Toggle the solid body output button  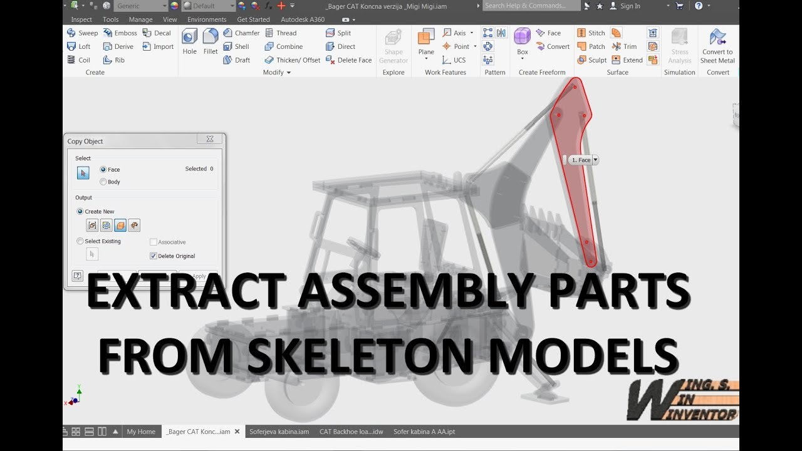[120, 225]
